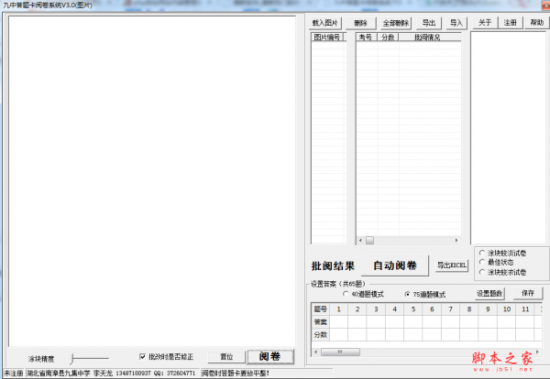
Task: Click the 题号 row label
Action: click(x=320, y=309)
